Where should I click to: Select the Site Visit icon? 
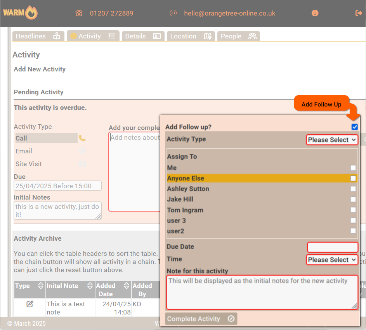click(82, 164)
